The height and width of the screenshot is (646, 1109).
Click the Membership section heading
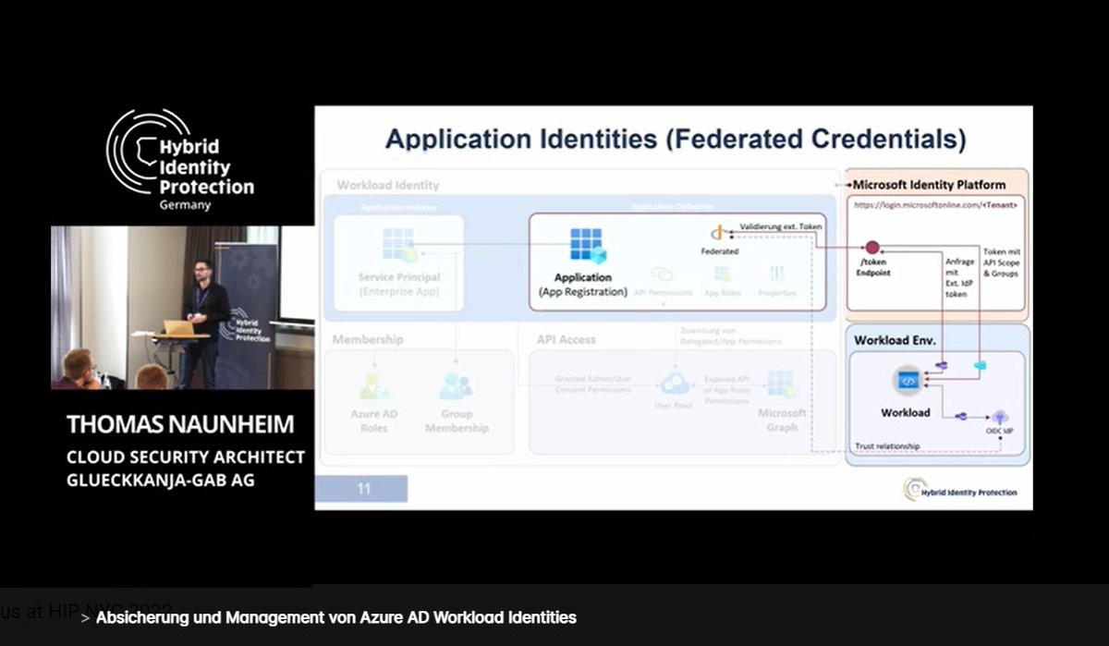[368, 339]
